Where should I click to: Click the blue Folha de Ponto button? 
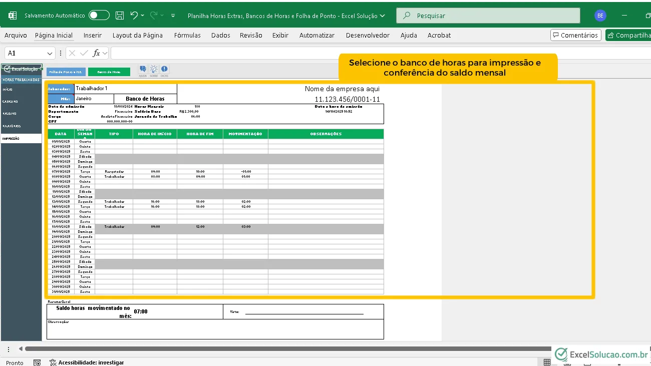coord(66,72)
